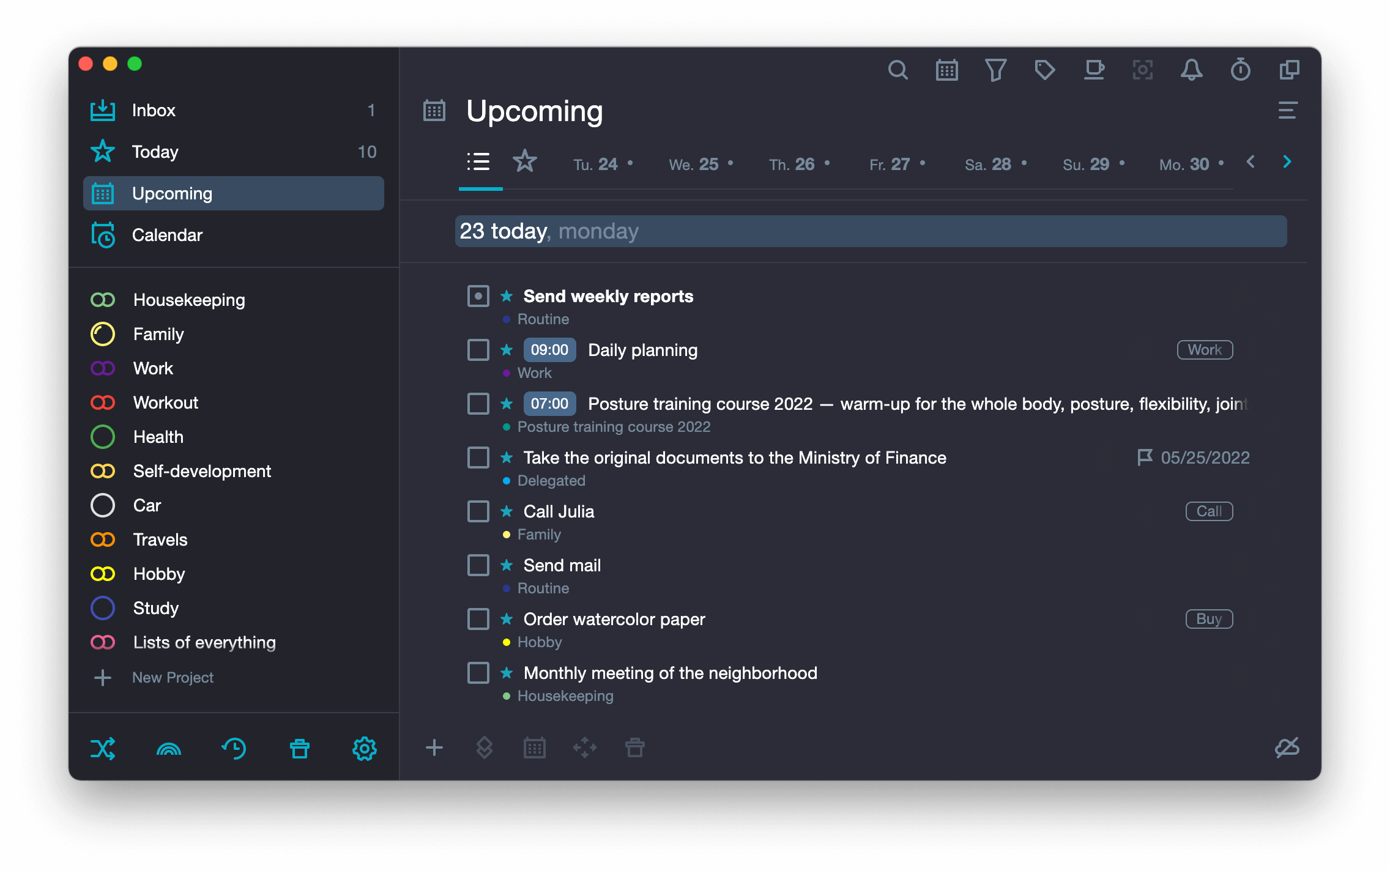The height and width of the screenshot is (871, 1390).
Task: Add a task with the plus icon in bottom toolbar
Action: tap(434, 747)
